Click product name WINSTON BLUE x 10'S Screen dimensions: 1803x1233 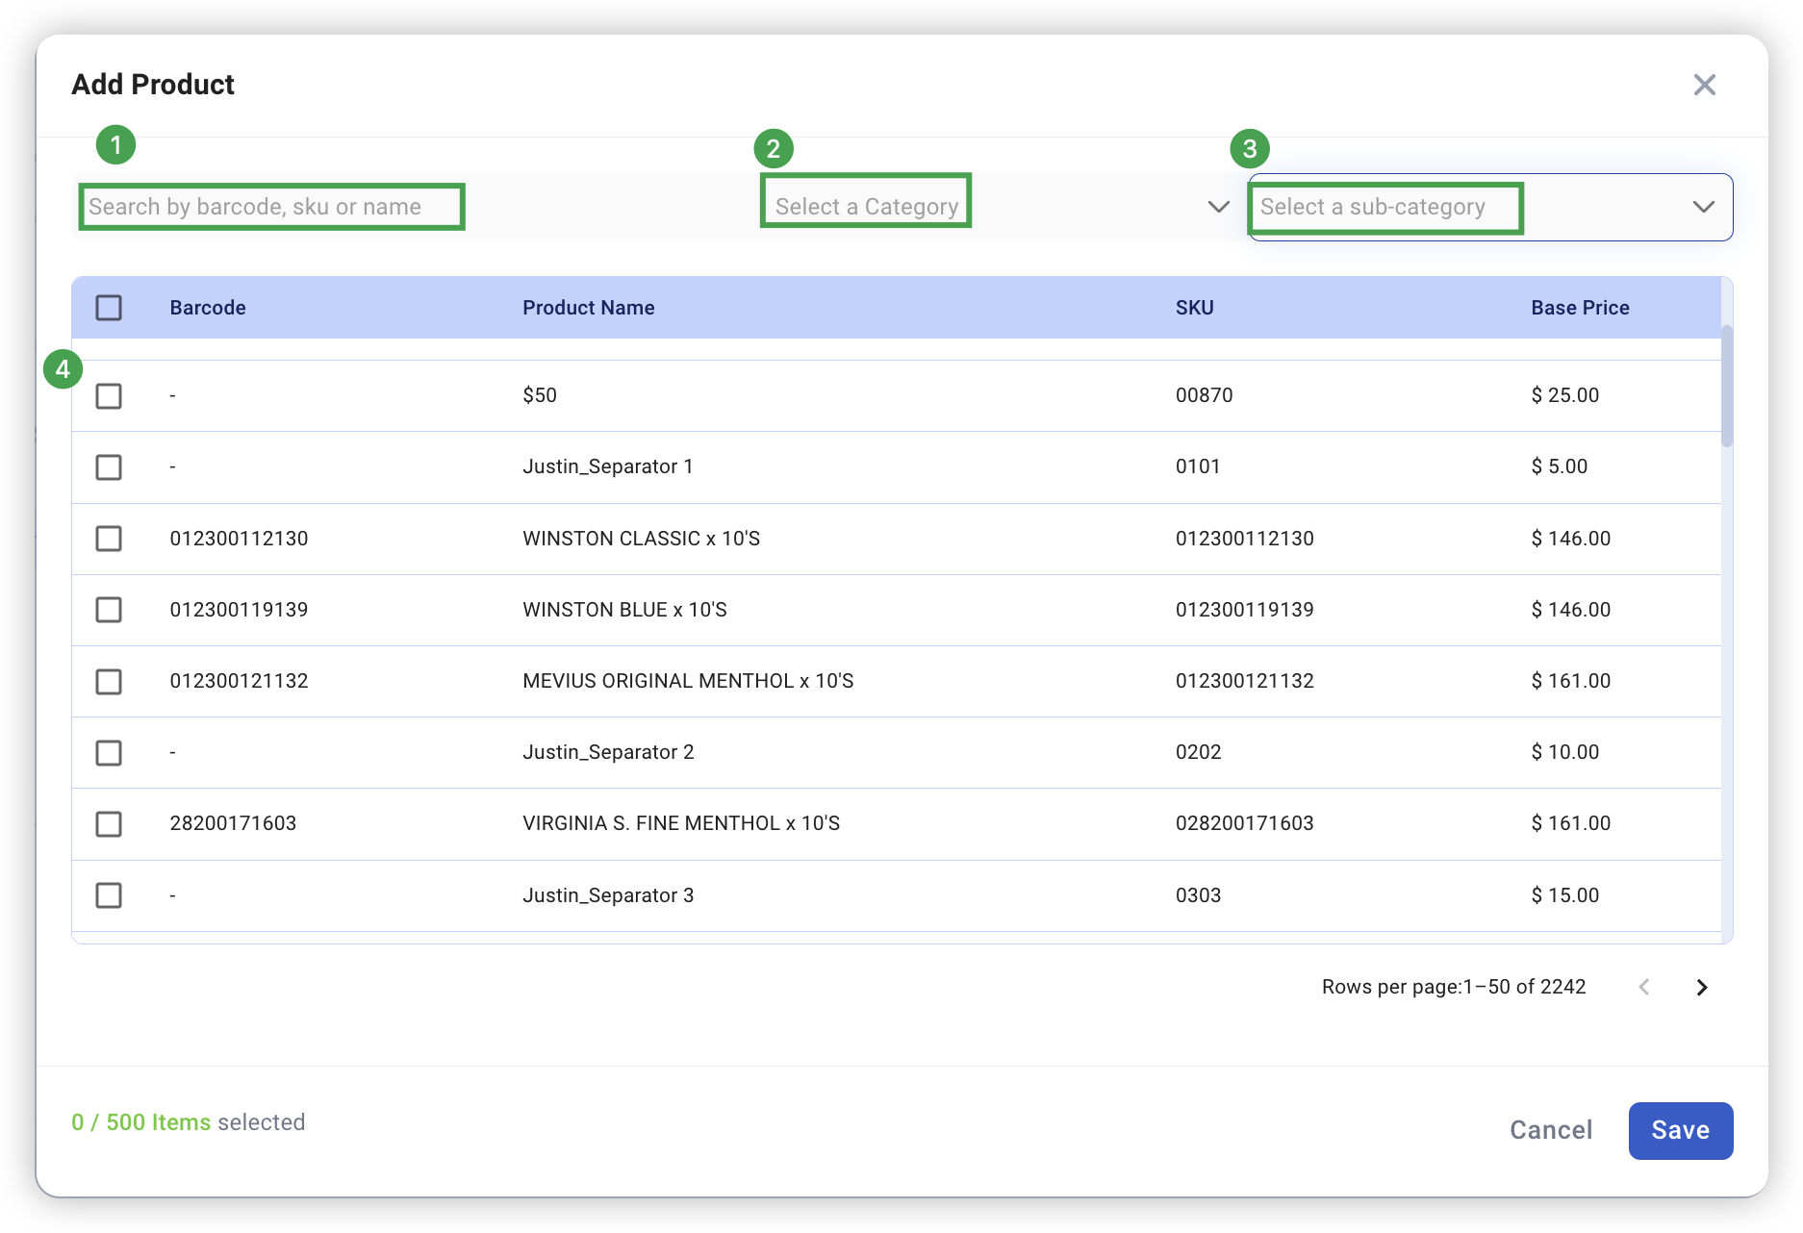pyautogui.click(x=624, y=610)
